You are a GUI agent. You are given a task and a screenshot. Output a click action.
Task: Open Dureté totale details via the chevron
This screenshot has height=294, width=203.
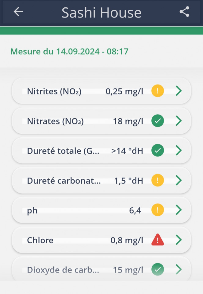coord(179,150)
